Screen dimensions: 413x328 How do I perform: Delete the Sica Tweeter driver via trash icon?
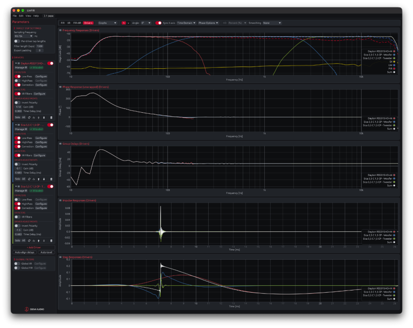[x=51, y=241]
